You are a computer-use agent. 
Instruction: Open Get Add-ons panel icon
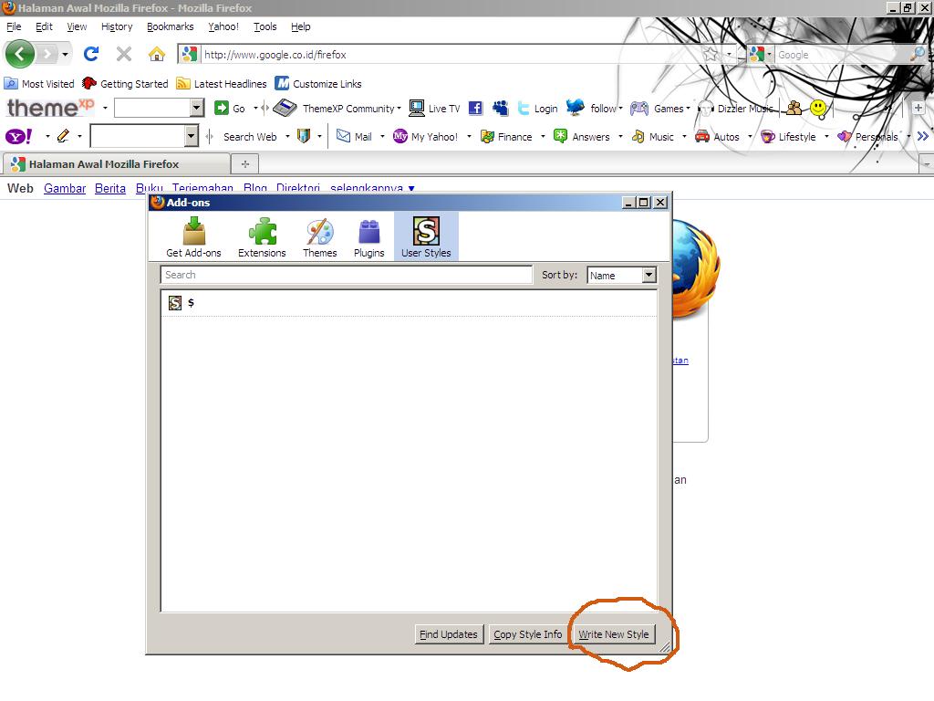point(193,236)
